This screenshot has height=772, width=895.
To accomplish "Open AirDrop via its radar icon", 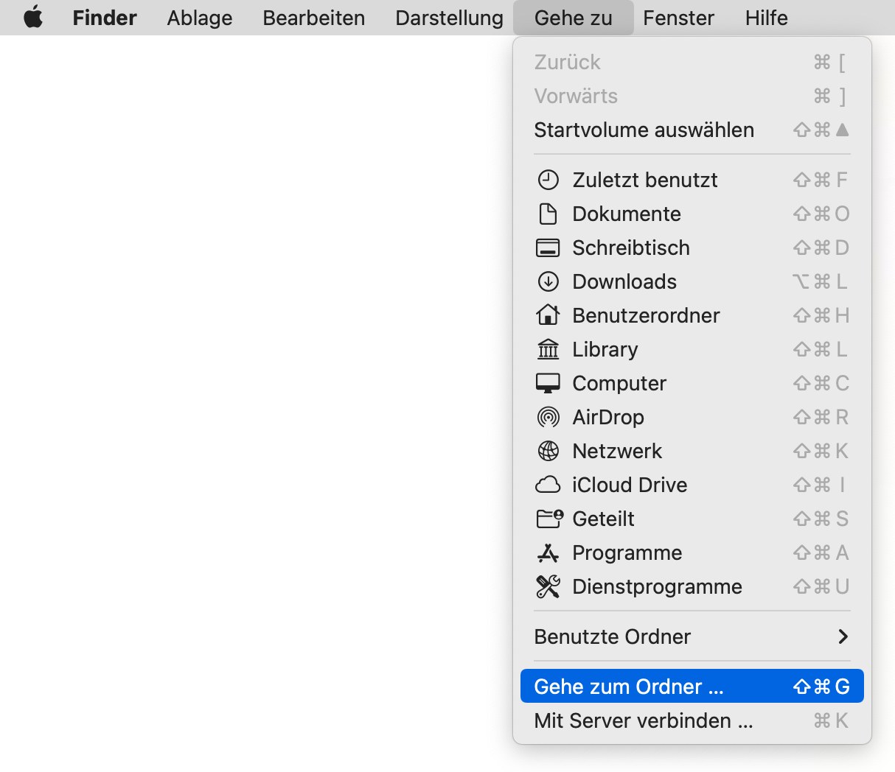I will tap(549, 417).
